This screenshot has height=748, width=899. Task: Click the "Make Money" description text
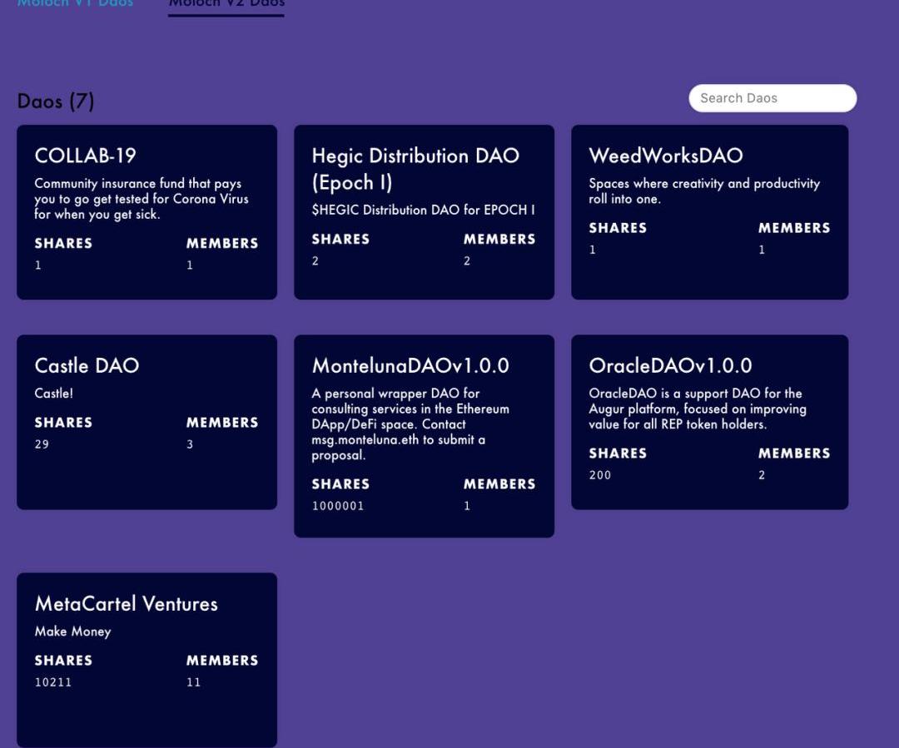tap(72, 631)
